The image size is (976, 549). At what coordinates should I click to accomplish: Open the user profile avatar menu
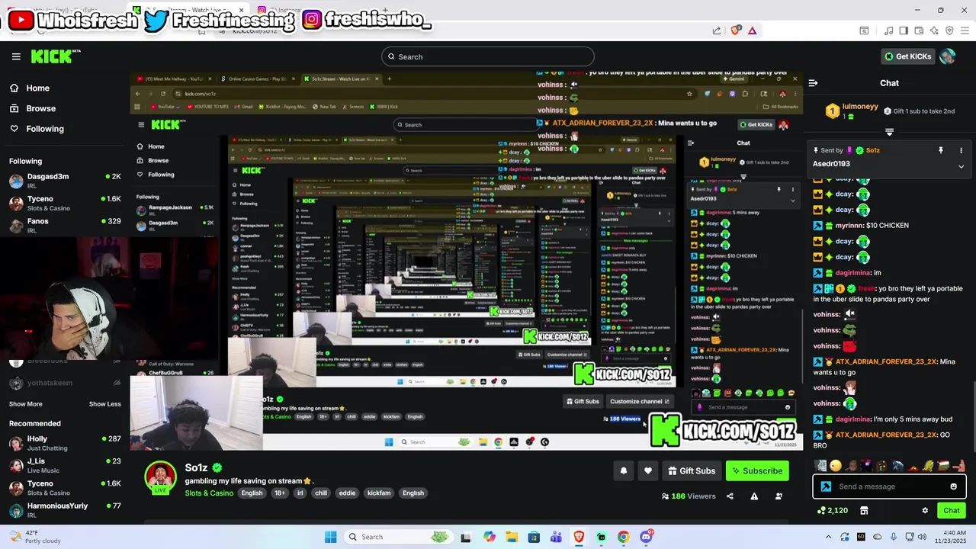[x=948, y=56]
